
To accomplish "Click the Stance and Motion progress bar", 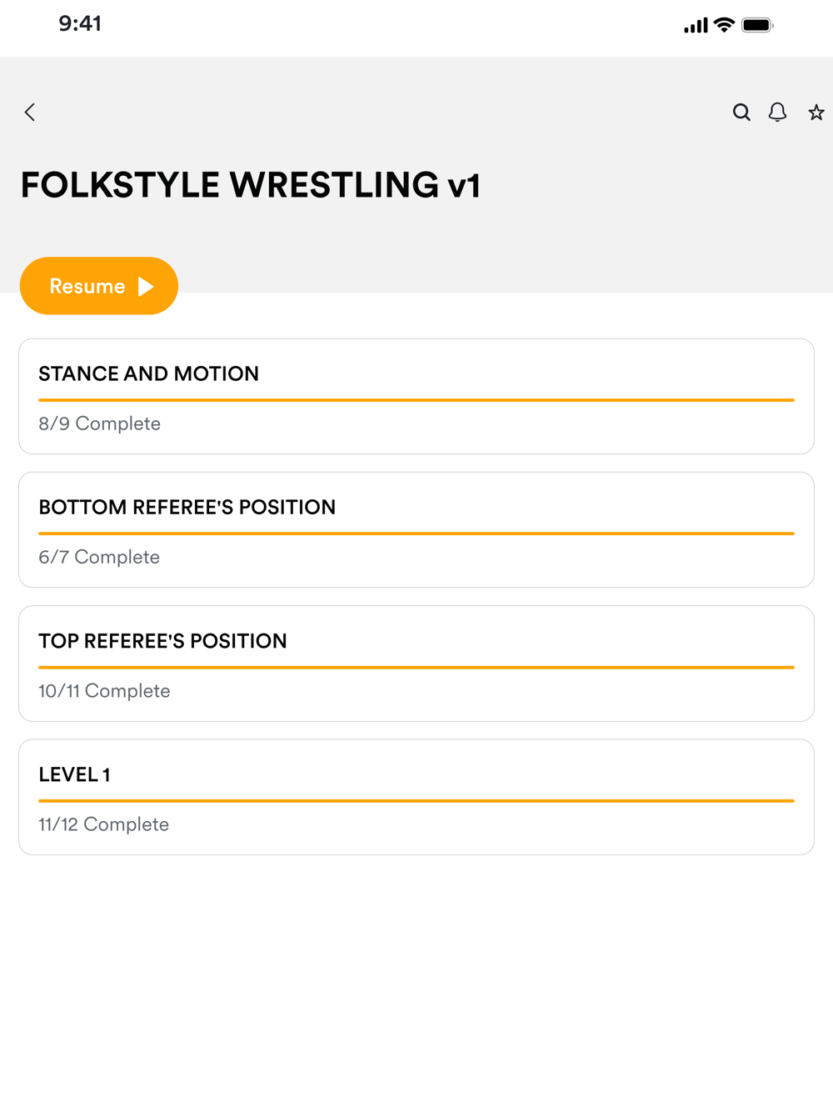I will (416, 400).
